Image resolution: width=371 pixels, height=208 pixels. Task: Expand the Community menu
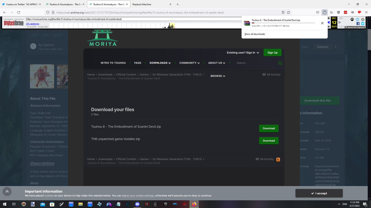click(190, 63)
